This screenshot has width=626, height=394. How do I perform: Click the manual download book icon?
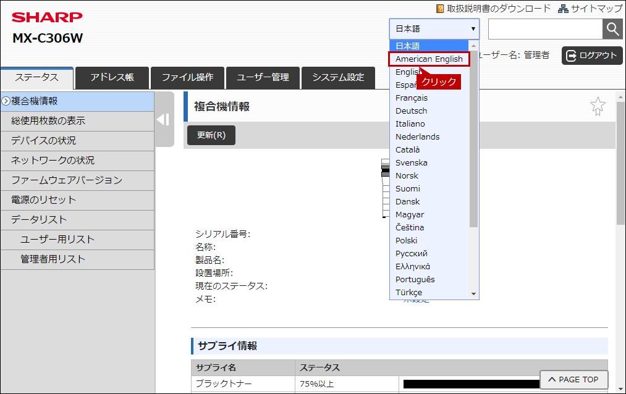pyautogui.click(x=440, y=9)
